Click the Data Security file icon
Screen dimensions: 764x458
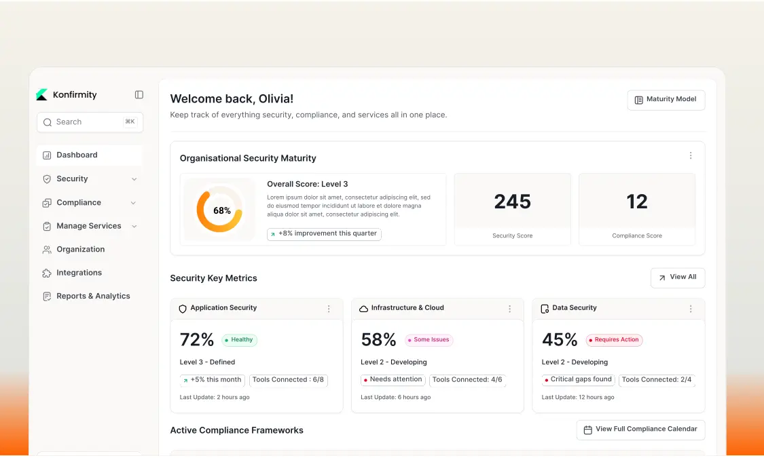545,309
